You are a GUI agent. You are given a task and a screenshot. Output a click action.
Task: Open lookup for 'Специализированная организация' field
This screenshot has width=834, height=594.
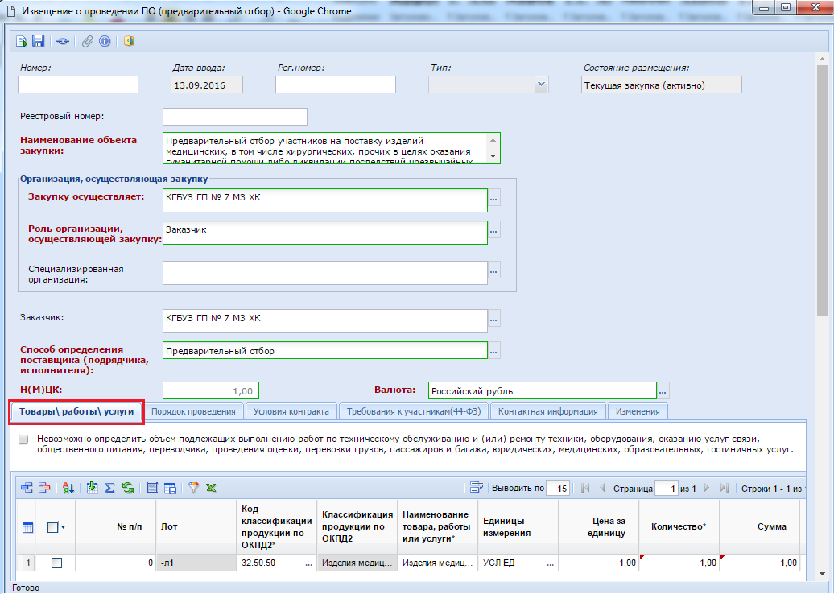click(493, 271)
